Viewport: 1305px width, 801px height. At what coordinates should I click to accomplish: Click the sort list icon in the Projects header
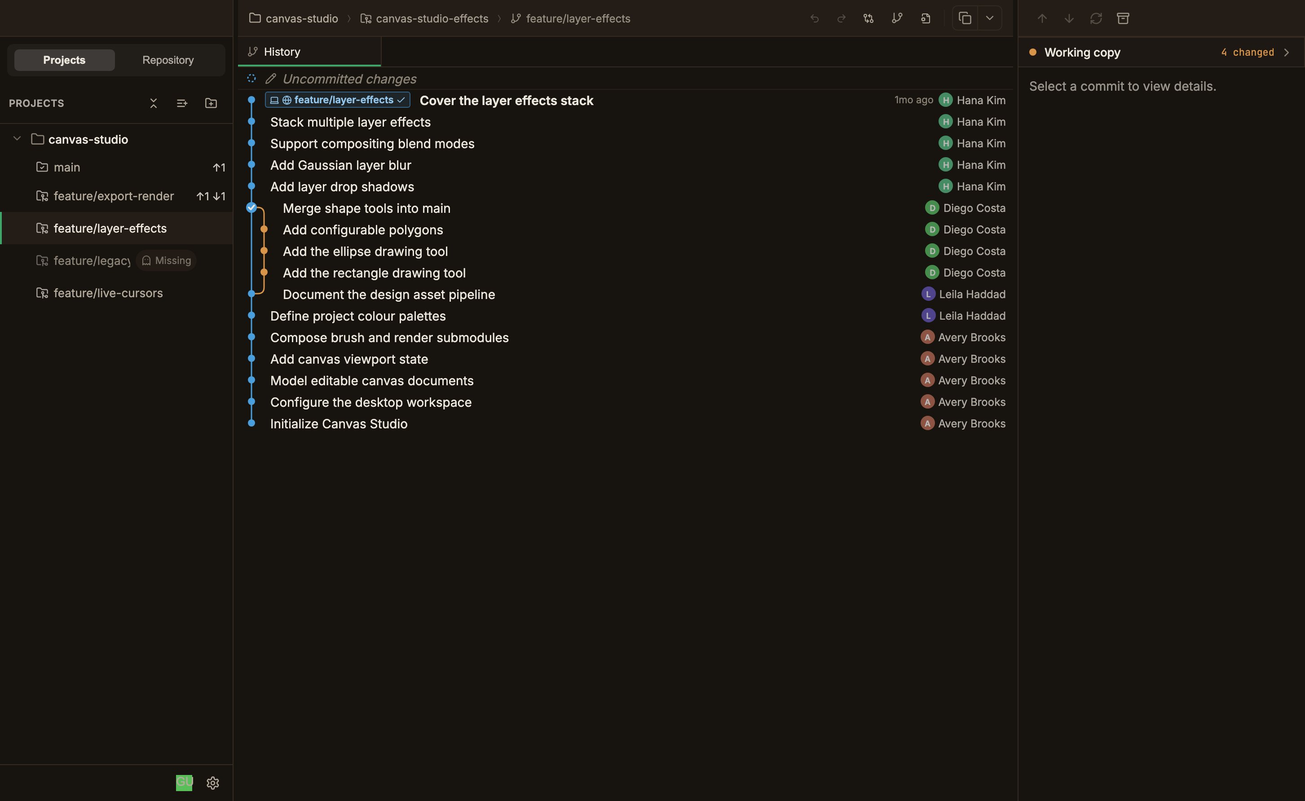pyautogui.click(x=182, y=103)
